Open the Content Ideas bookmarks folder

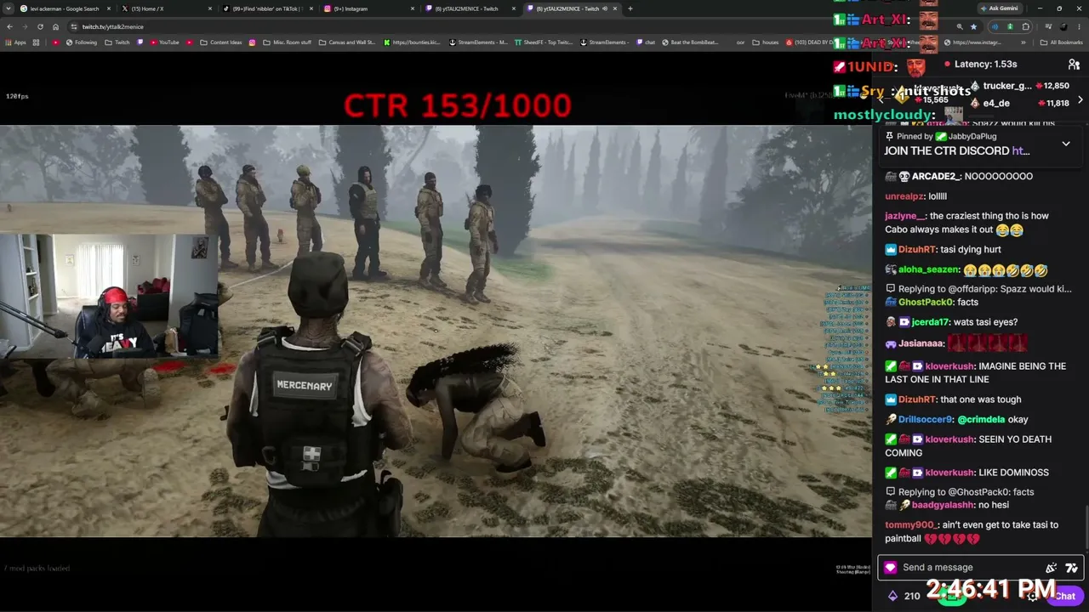[220, 42]
